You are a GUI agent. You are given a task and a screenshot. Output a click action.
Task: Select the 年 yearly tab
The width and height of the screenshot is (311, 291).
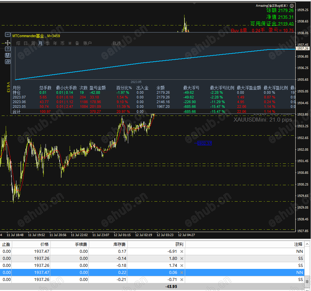point(55,43)
